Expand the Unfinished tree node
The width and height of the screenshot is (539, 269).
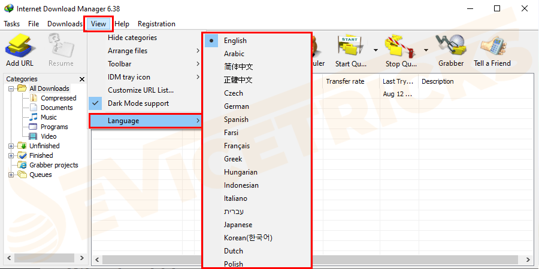[11, 146]
